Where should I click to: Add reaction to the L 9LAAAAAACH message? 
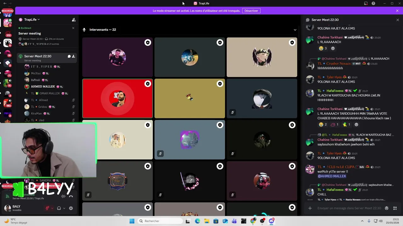[333, 48]
